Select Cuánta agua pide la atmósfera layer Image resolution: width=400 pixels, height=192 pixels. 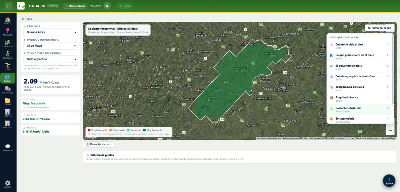360,78
